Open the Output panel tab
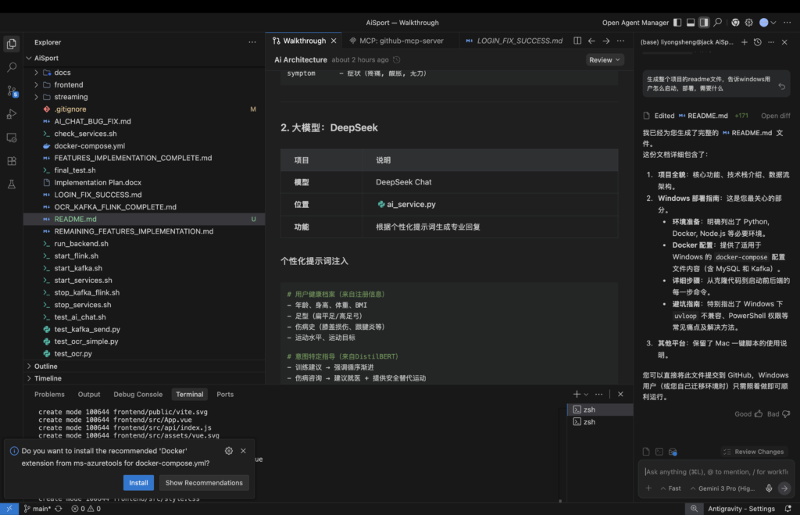The width and height of the screenshot is (800, 515). pyautogui.click(x=89, y=395)
